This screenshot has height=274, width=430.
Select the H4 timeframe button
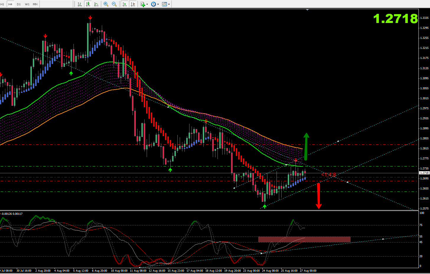[x=10, y=4]
